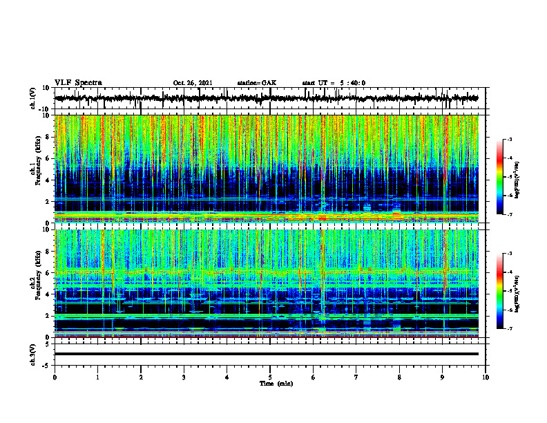
Task: Click the ch.2 spectrogram panel
Action: pyautogui.click(x=267, y=283)
